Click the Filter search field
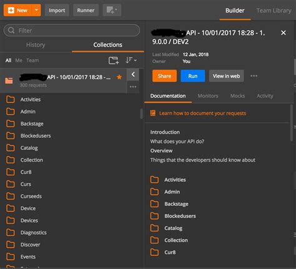296x269 pixels. point(72,31)
